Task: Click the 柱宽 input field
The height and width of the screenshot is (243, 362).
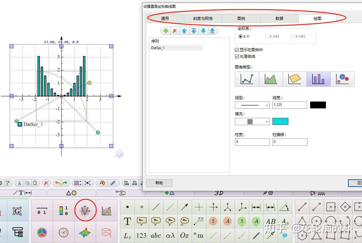Action: (x=252, y=142)
